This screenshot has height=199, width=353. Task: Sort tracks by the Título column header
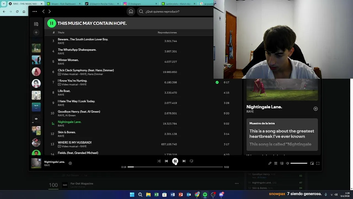[61, 32]
